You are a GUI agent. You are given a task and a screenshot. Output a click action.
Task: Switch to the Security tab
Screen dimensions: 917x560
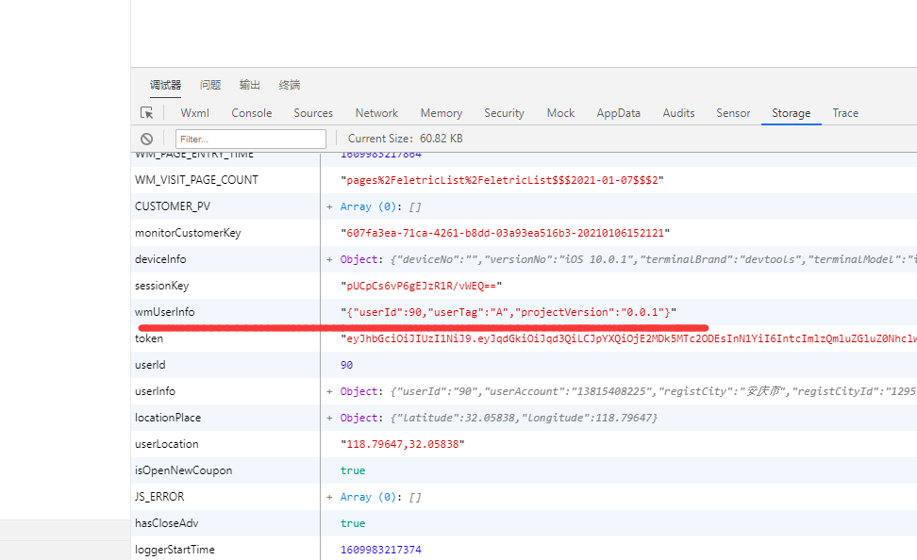[x=504, y=113]
